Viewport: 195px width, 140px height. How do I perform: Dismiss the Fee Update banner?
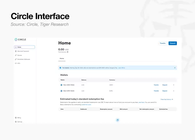point(175,68)
